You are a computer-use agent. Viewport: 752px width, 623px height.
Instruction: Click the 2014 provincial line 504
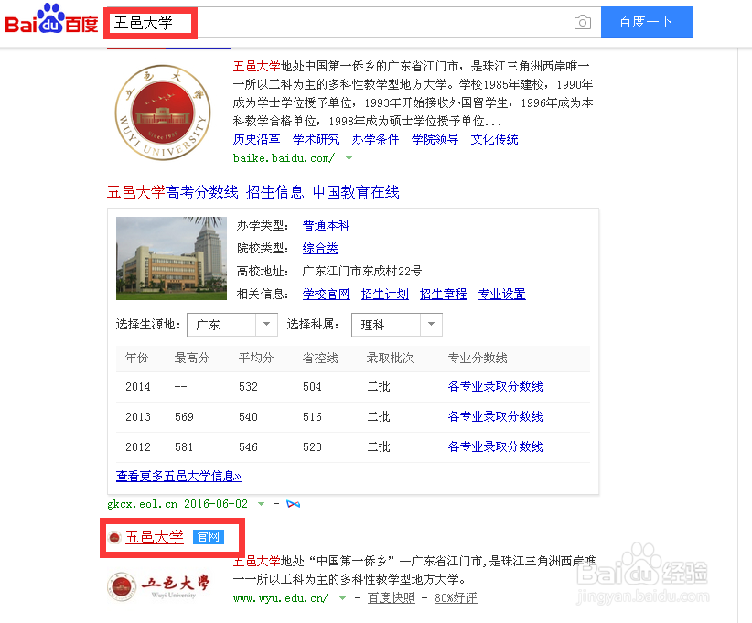click(312, 387)
